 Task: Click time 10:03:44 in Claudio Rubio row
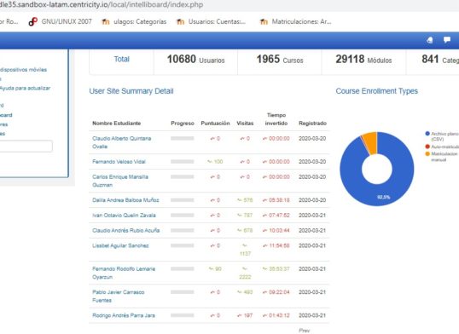[279, 230]
